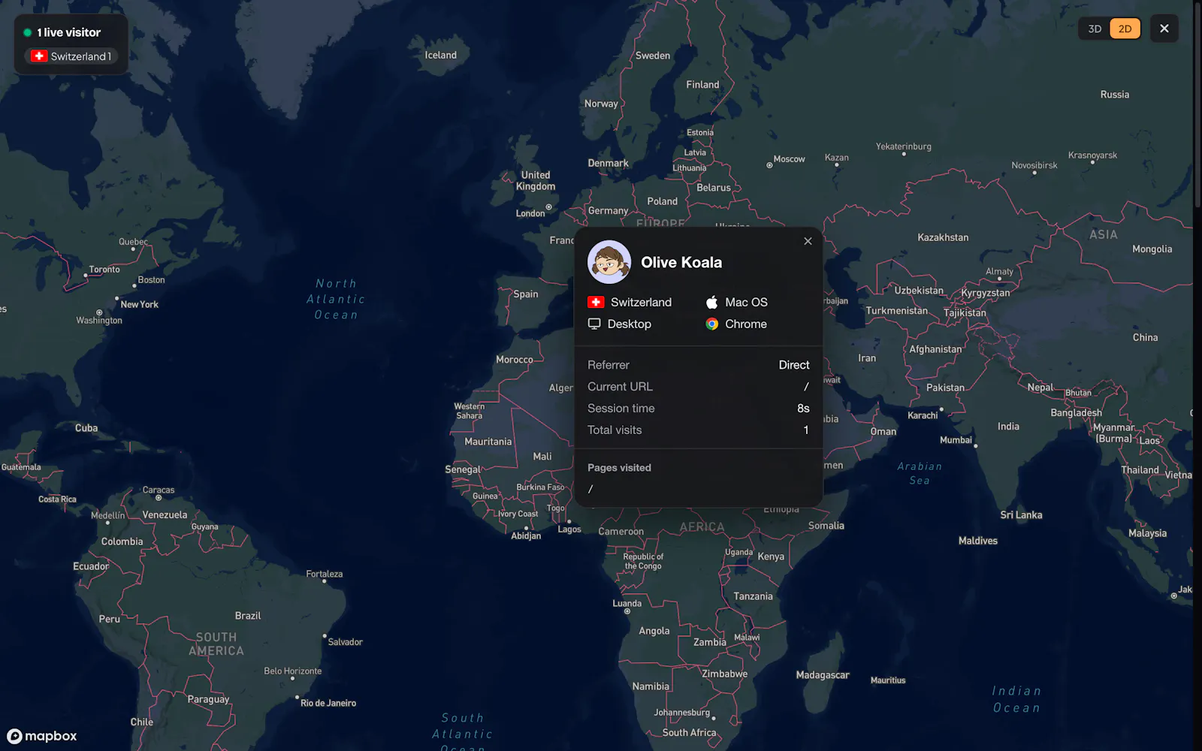
Task: Click the Olive Koala visitor name
Action: pyautogui.click(x=681, y=262)
